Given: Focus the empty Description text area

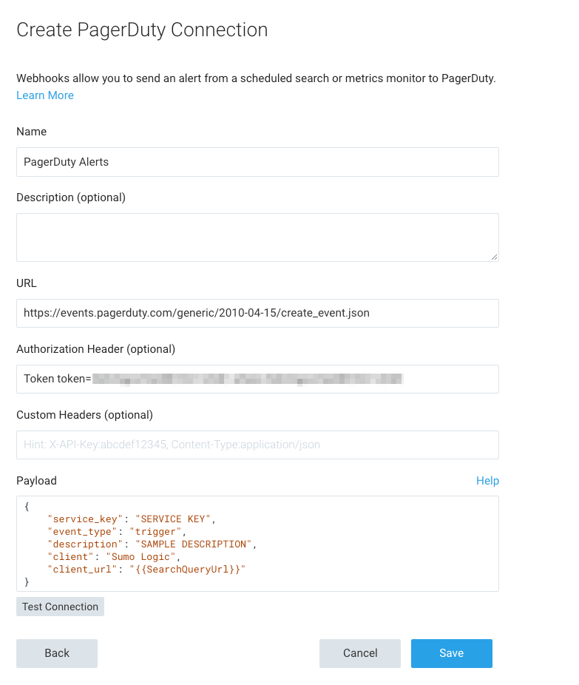Looking at the screenshot, I should point(257,237).
